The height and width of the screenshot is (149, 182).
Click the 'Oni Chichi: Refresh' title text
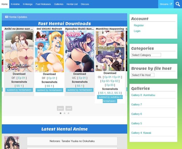(x=50, y=29)
